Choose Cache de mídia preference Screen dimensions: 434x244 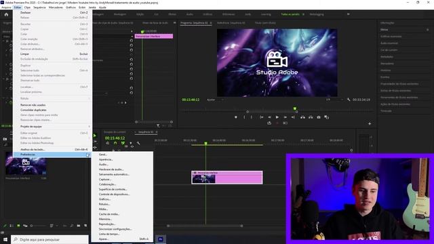(122, 214)
